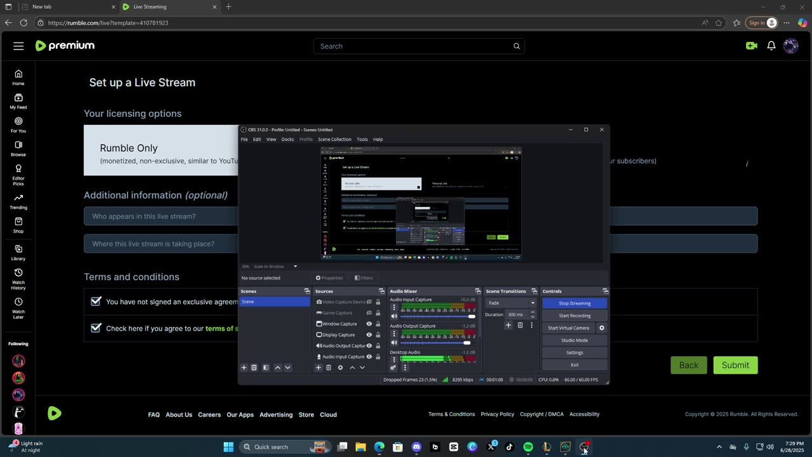Open Discord from the taskbar
Viewport: 812px width, 457px height.
click(416, 447)
